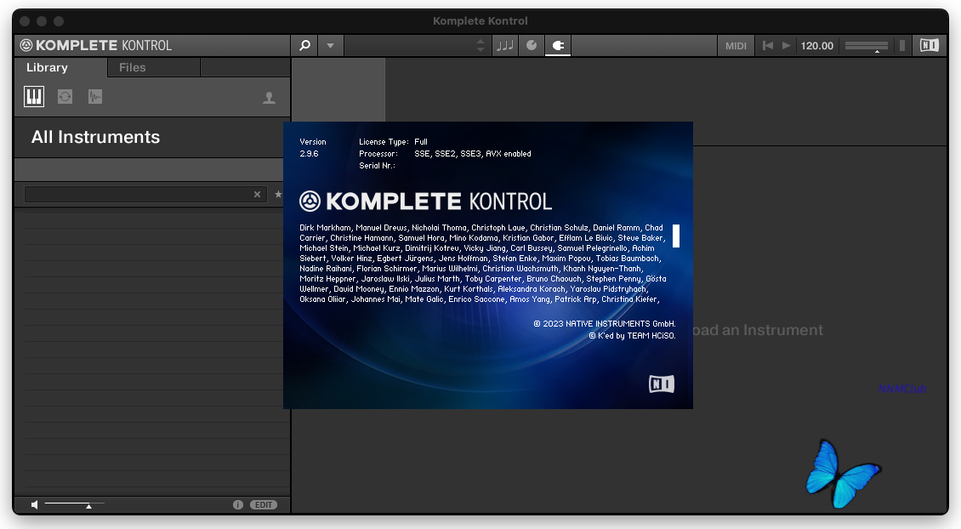Click the EDIT button

pyautogui.click(x=264, y=504)
